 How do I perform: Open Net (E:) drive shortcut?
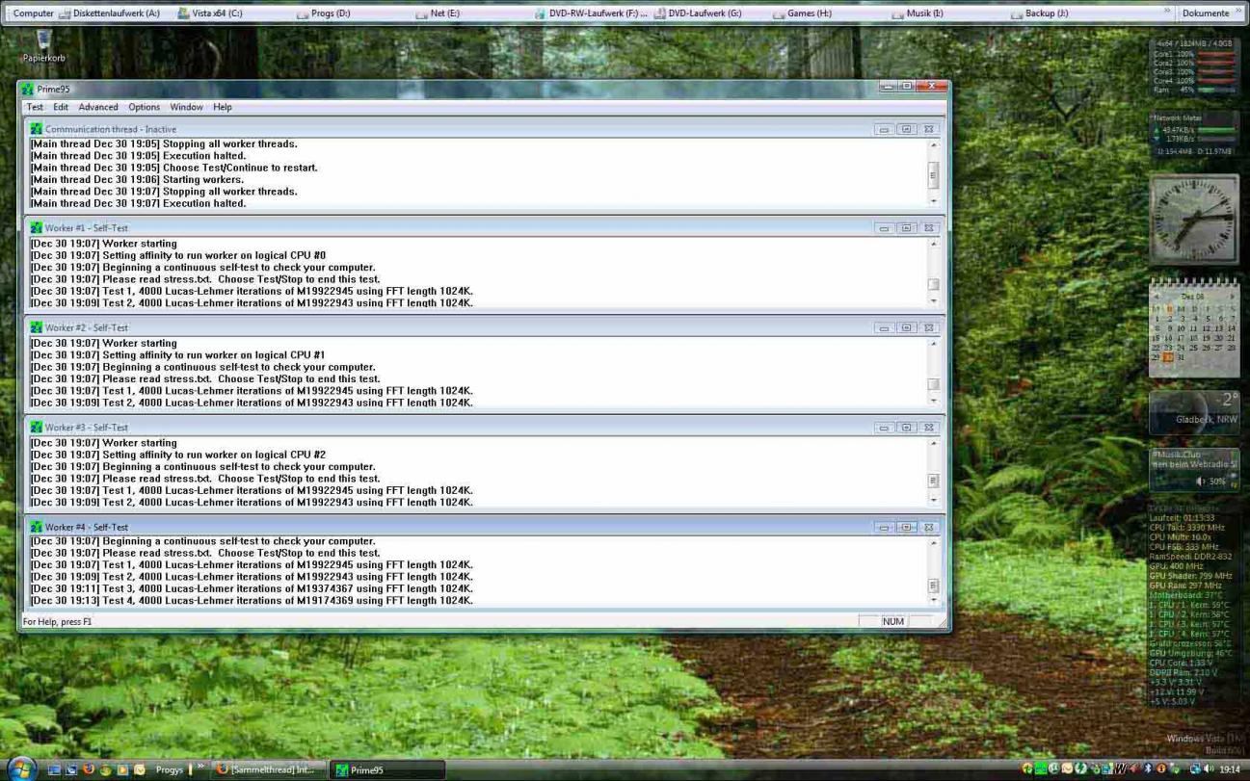[x=438, y=13]
